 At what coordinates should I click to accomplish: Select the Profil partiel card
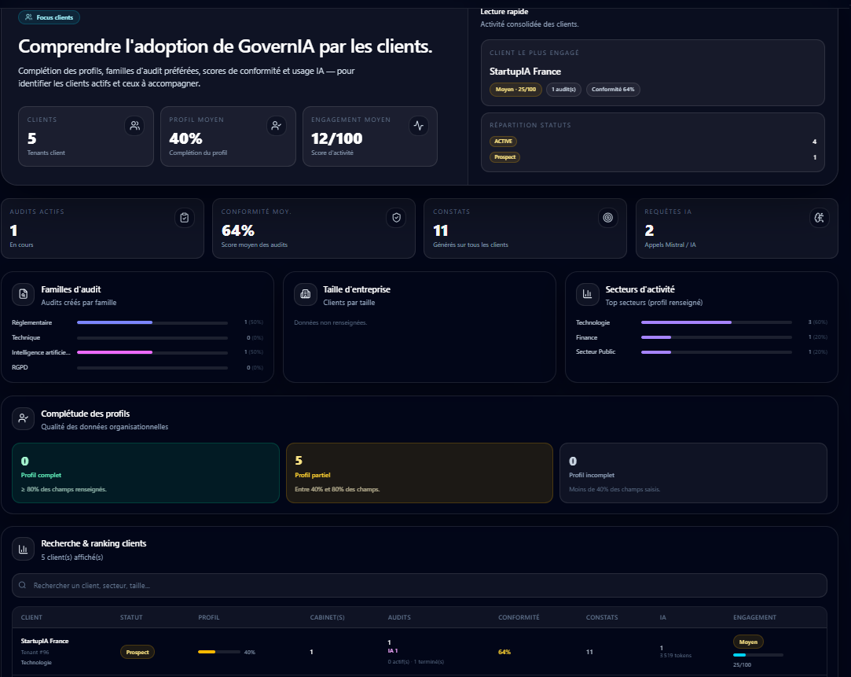pyautogui.click(x=419, y=473)
